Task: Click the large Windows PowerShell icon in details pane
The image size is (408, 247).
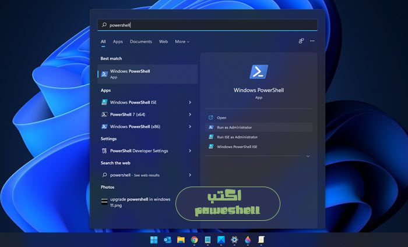Action: click(259, 72)
